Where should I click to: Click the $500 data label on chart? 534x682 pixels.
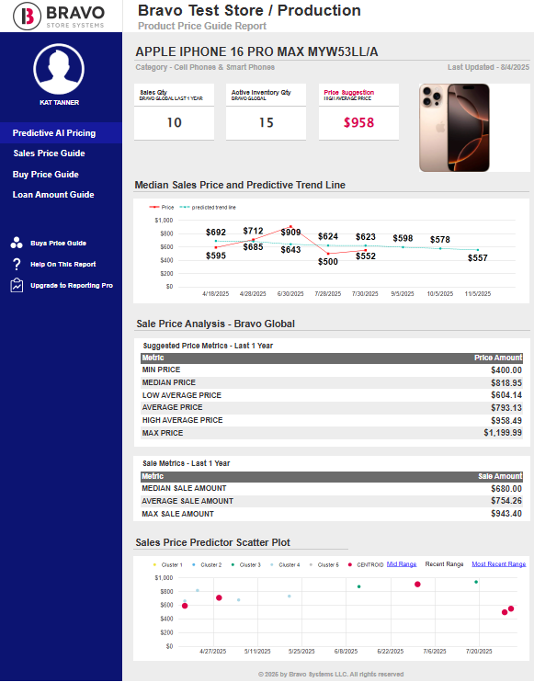point(328,261)
